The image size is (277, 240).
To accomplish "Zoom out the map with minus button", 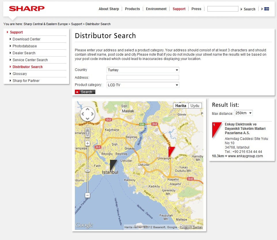I will [88, 195].
